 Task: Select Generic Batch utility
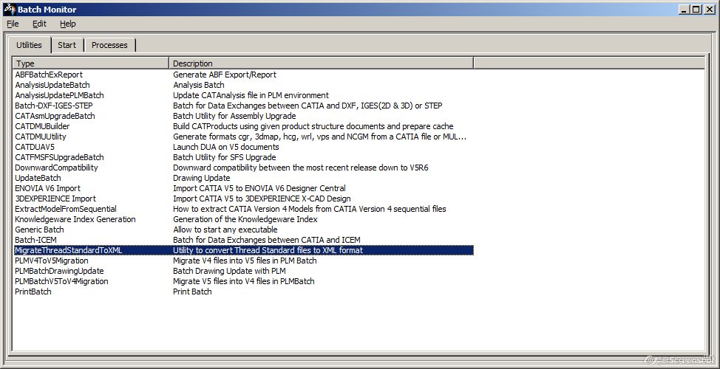pos(39,230)
